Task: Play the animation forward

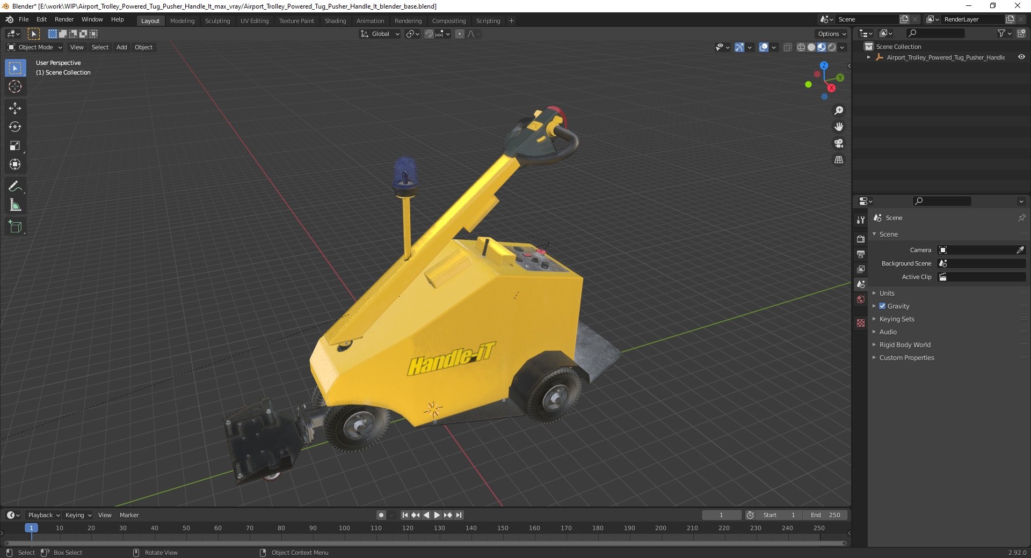Action: click(437, 515)
